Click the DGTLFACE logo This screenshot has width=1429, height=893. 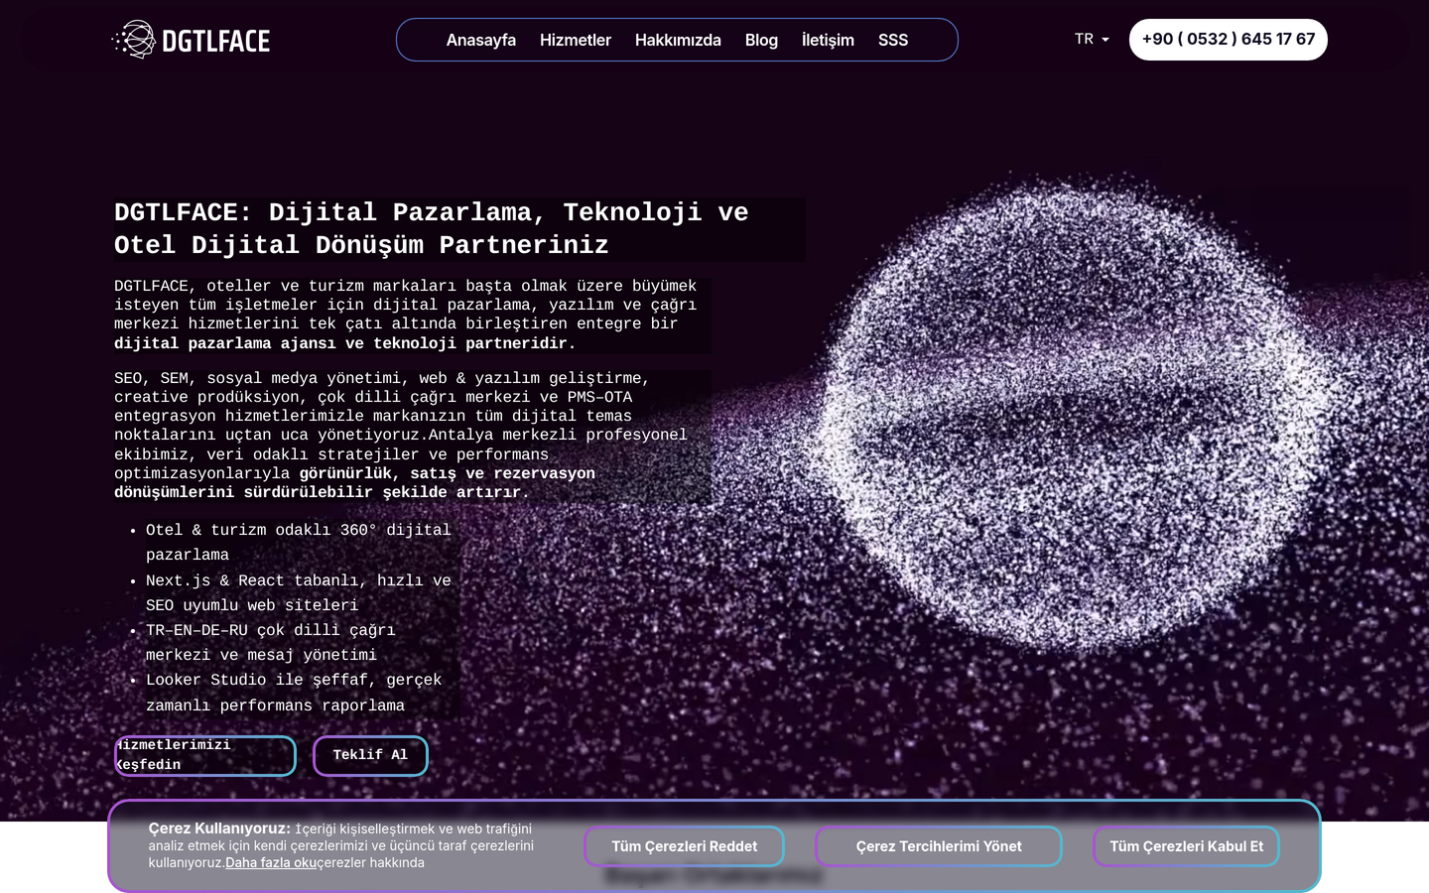pyautogui.click(x=192, y=40)
